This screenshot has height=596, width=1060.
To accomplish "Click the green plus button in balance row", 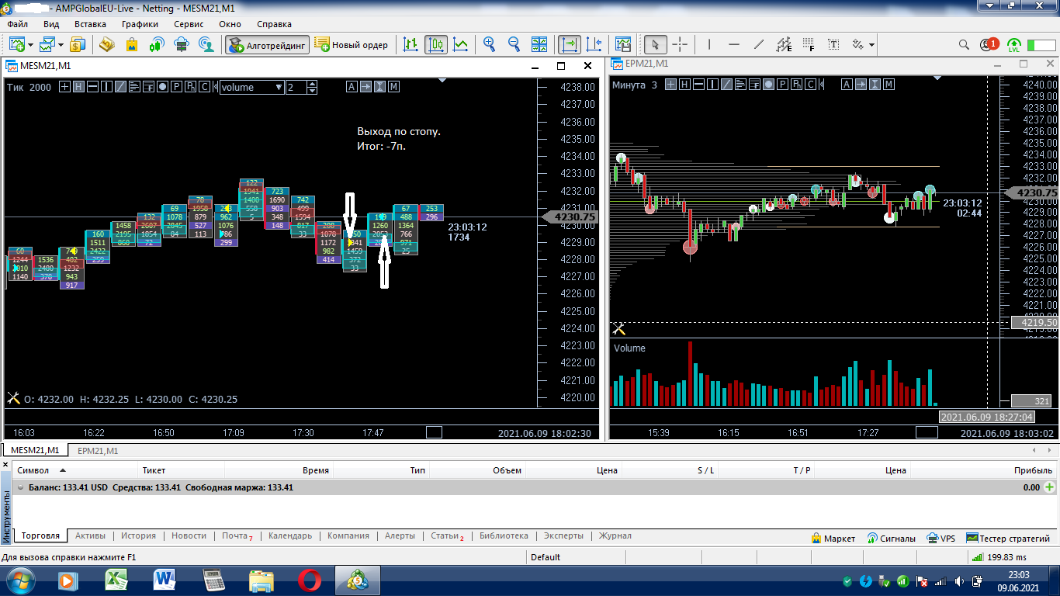I will (1050, 487).
